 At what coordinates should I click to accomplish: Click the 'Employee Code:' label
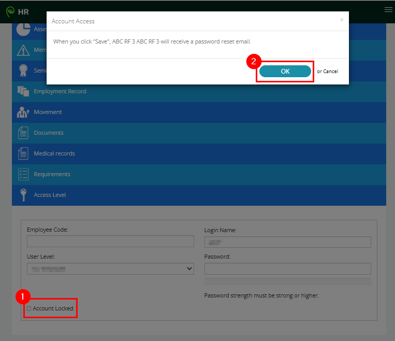[x=47, y=230]
